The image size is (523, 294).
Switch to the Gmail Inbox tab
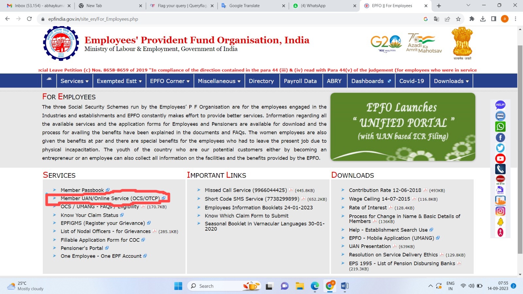pos(39,6)
